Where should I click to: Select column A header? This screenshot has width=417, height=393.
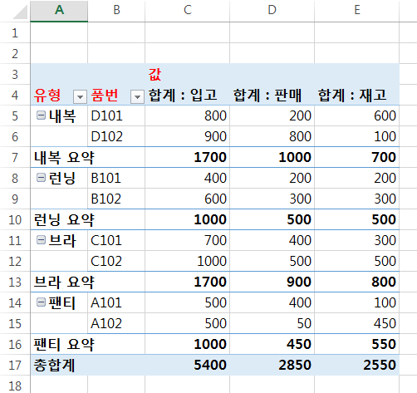point(59,11)
